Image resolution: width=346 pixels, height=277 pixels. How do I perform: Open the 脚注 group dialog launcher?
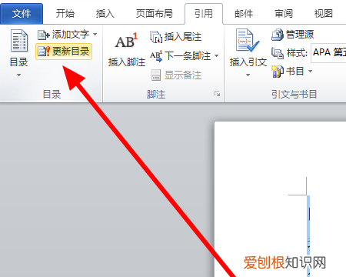[x=218, y=94]
